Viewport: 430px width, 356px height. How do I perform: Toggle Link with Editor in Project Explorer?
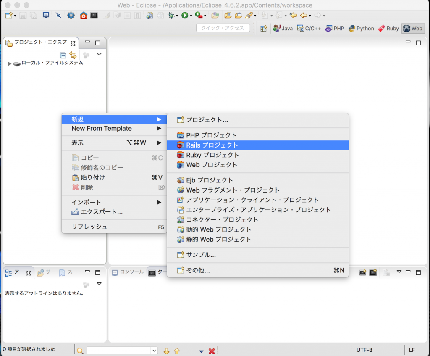[x=73, y=55]
